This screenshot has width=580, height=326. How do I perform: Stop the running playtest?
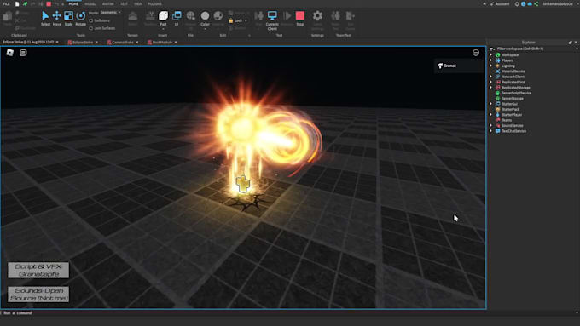click(x=300, y=19)
